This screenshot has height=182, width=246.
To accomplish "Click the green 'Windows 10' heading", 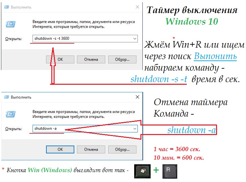I will 192,21.
